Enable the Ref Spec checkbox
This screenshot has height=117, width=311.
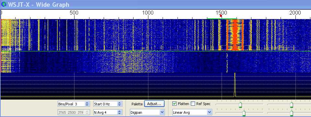click(x=193, y=104)
